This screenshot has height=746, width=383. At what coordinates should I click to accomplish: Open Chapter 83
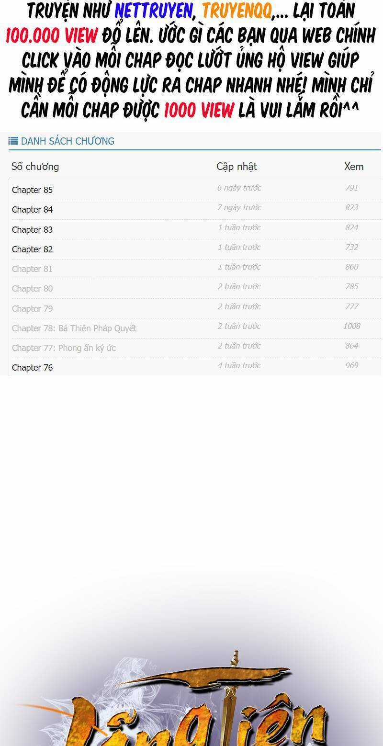coord(32,230)
